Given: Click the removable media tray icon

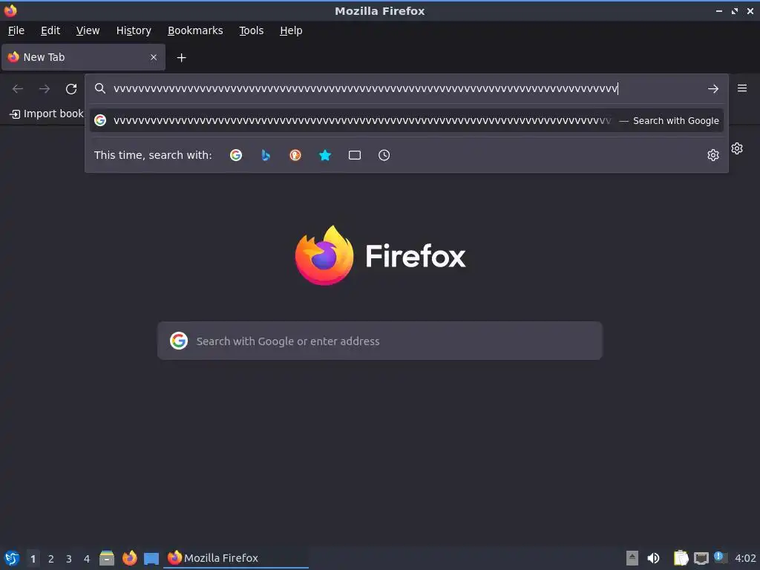Looking at the screenshot, I should [632, 558].
